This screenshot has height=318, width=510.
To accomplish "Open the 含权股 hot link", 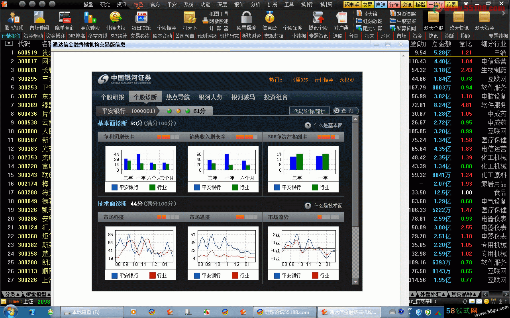I will coord(347,80).
